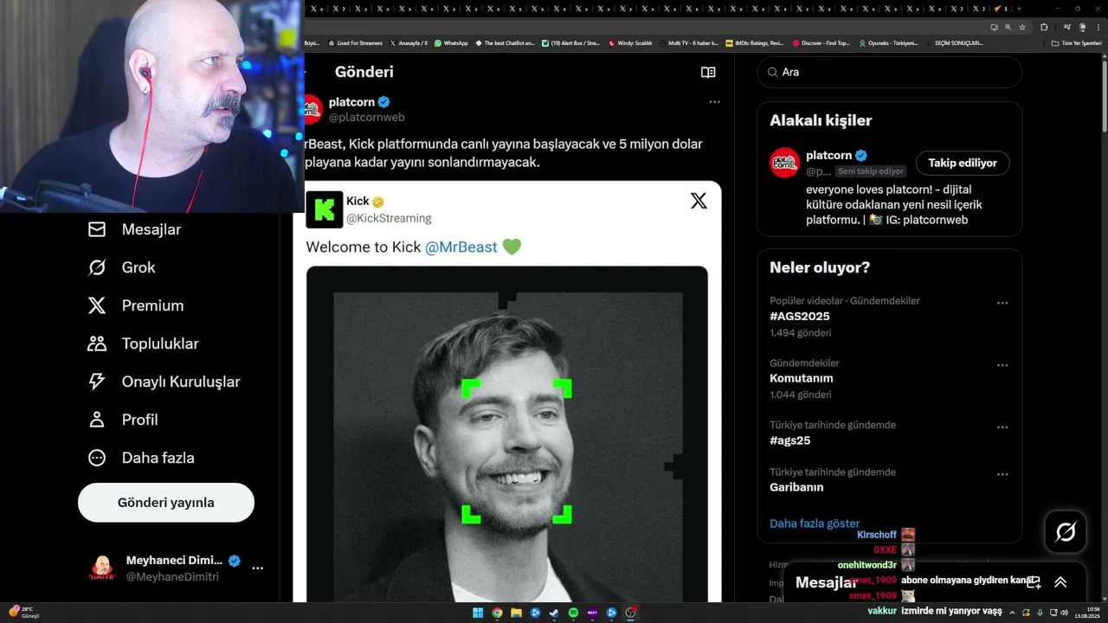Click the Daha fazla circle icon
Screen dimensions: 1108x623
click(97, 458)
